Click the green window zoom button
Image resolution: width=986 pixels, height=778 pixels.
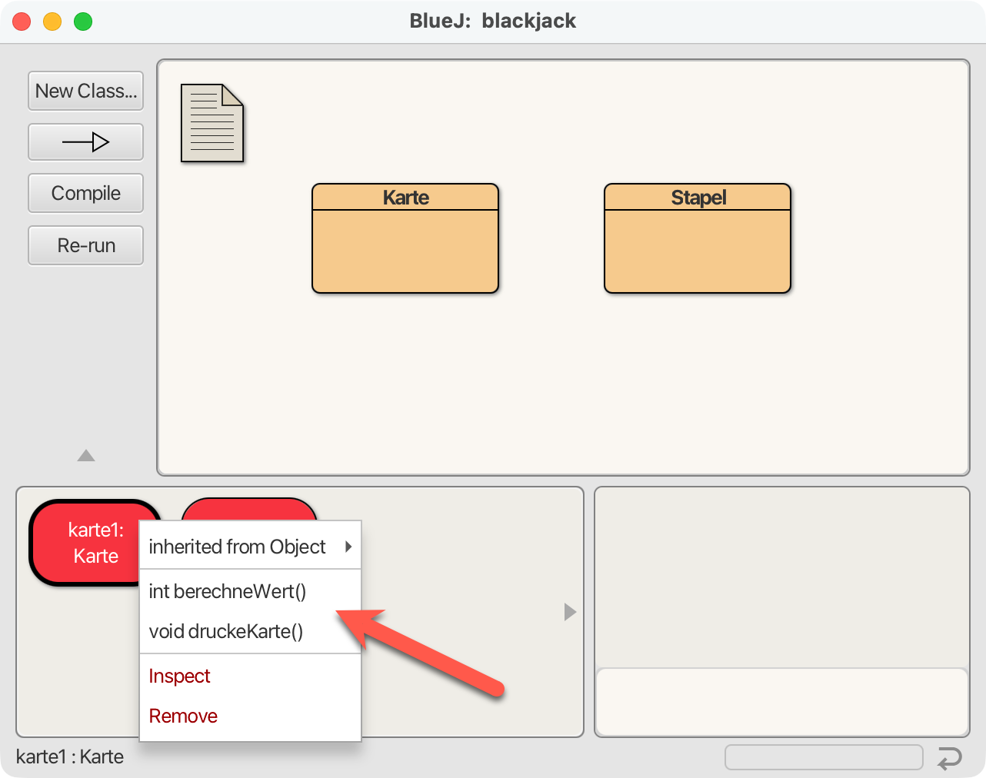(83, 22)
